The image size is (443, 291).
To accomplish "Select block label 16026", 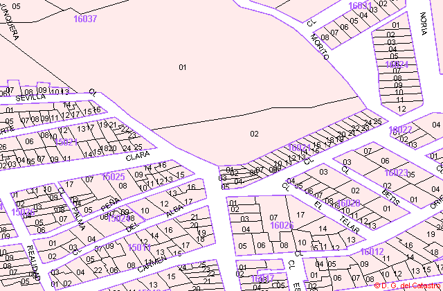I will pos(282,225).
